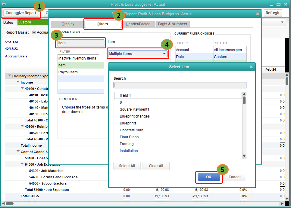Select the Payroll Item filter

(81, 72)
